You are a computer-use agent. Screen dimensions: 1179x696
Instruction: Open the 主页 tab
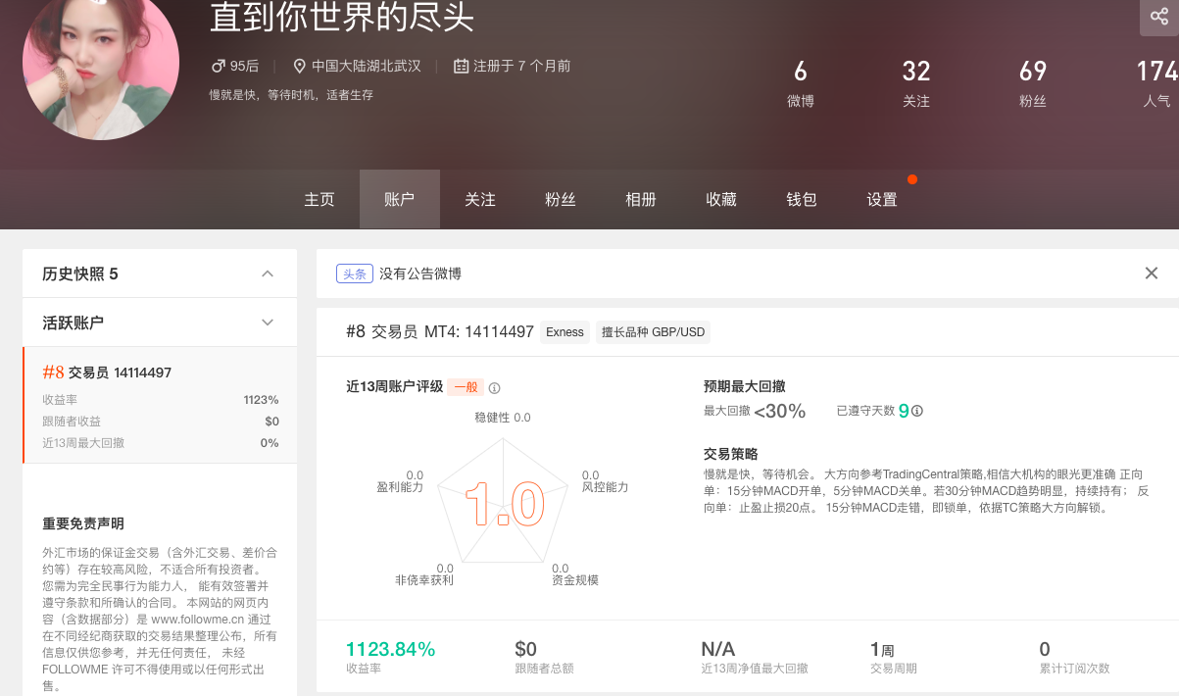[x=319, y=199]
